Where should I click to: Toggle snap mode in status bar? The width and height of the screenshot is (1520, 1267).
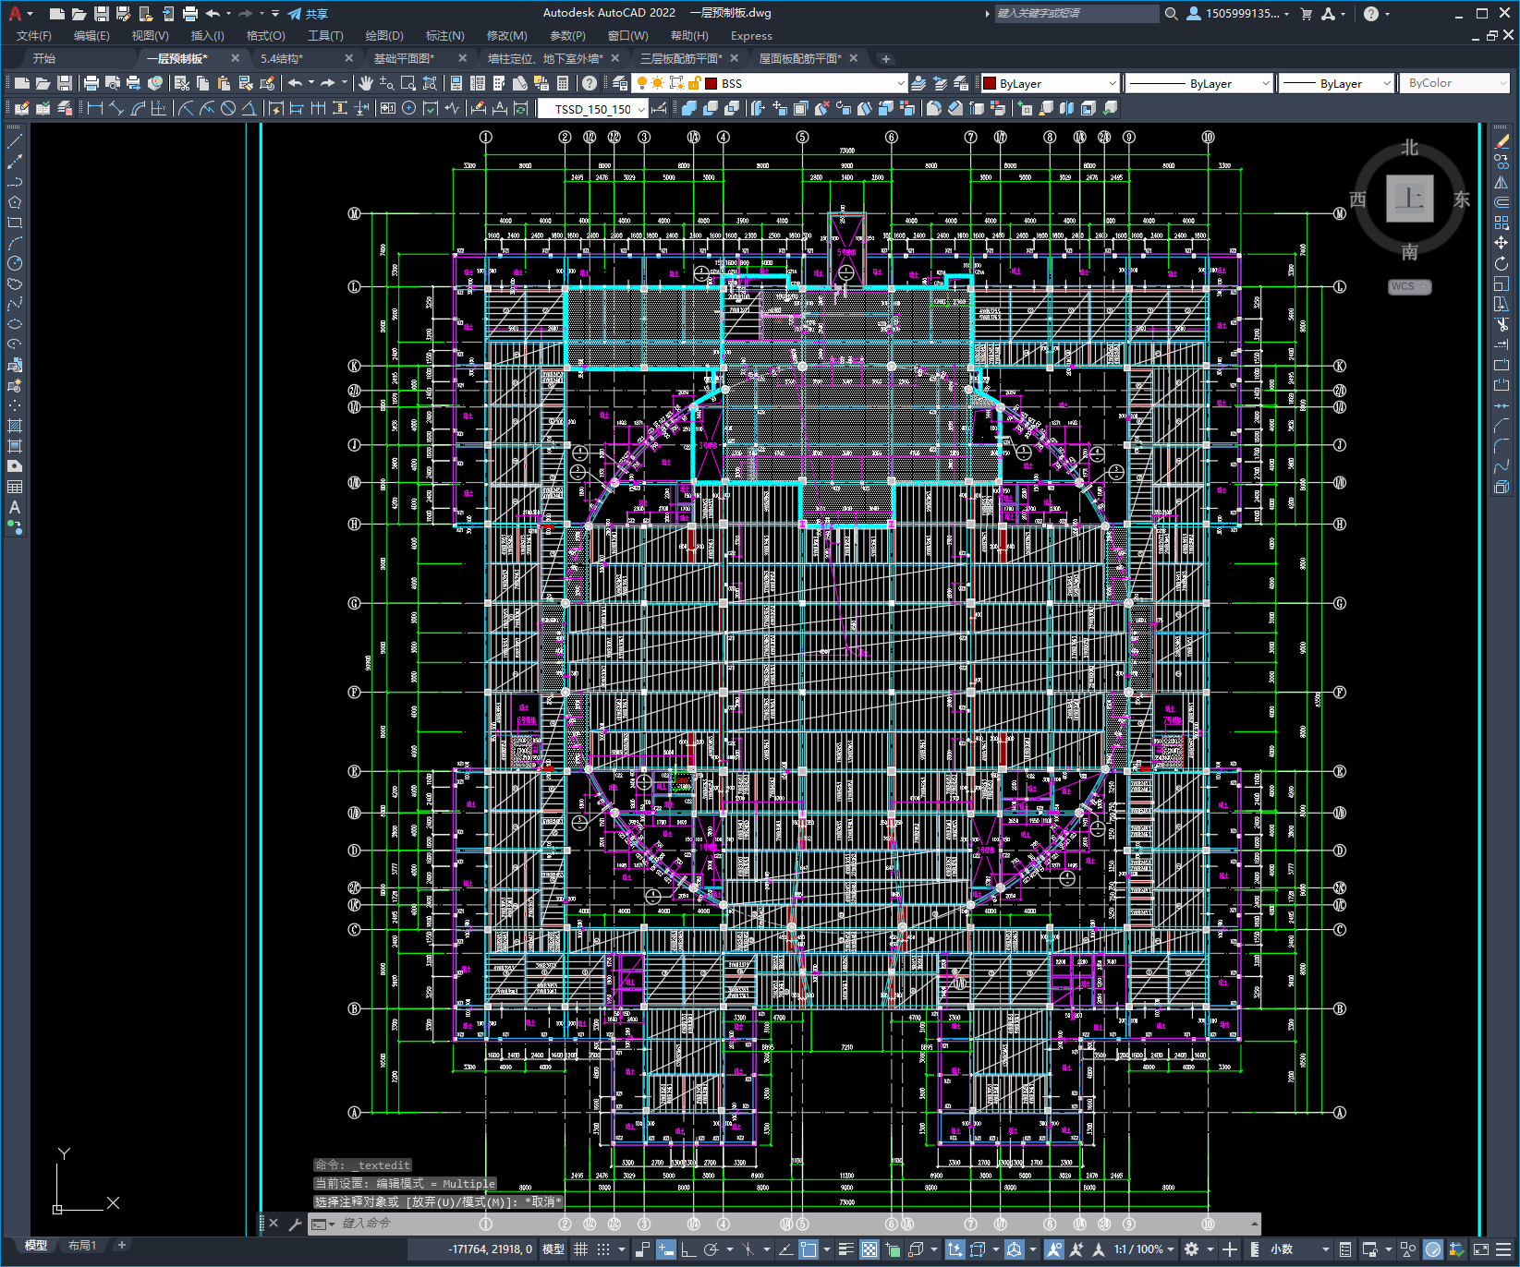[603, 1249]
